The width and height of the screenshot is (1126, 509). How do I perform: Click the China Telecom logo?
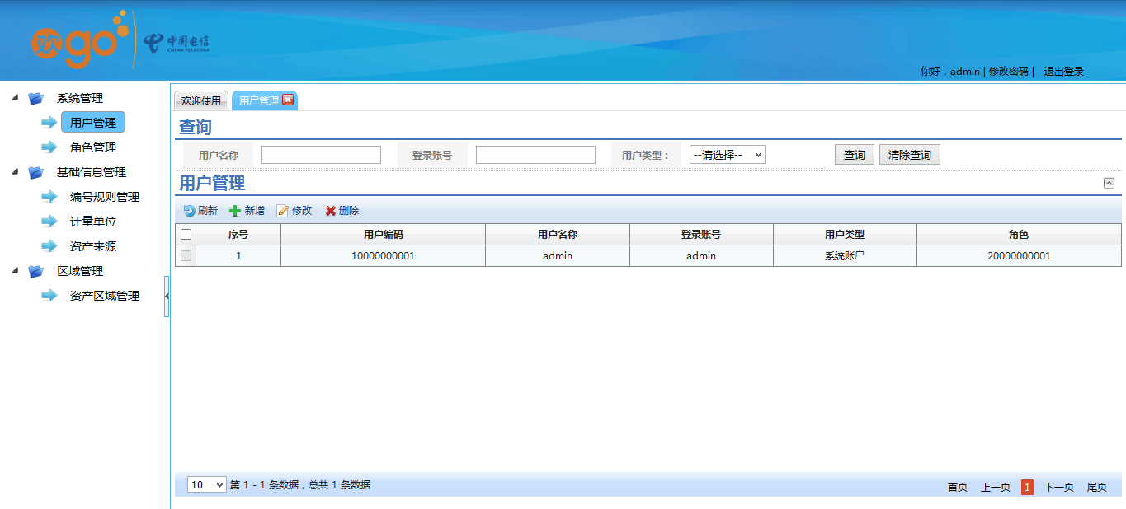point(176,44)
